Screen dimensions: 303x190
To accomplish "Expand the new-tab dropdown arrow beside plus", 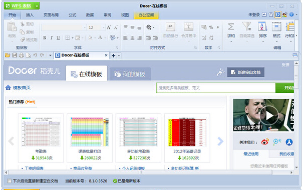I will (119, 56).
